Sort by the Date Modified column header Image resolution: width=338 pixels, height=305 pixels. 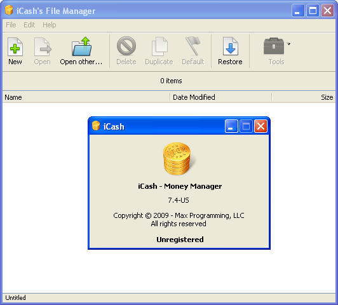[221, 97]
